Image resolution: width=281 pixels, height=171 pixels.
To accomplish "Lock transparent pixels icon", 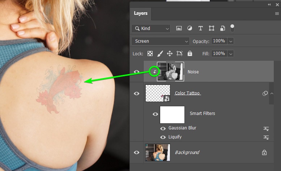I will click(x=150, y=54).
